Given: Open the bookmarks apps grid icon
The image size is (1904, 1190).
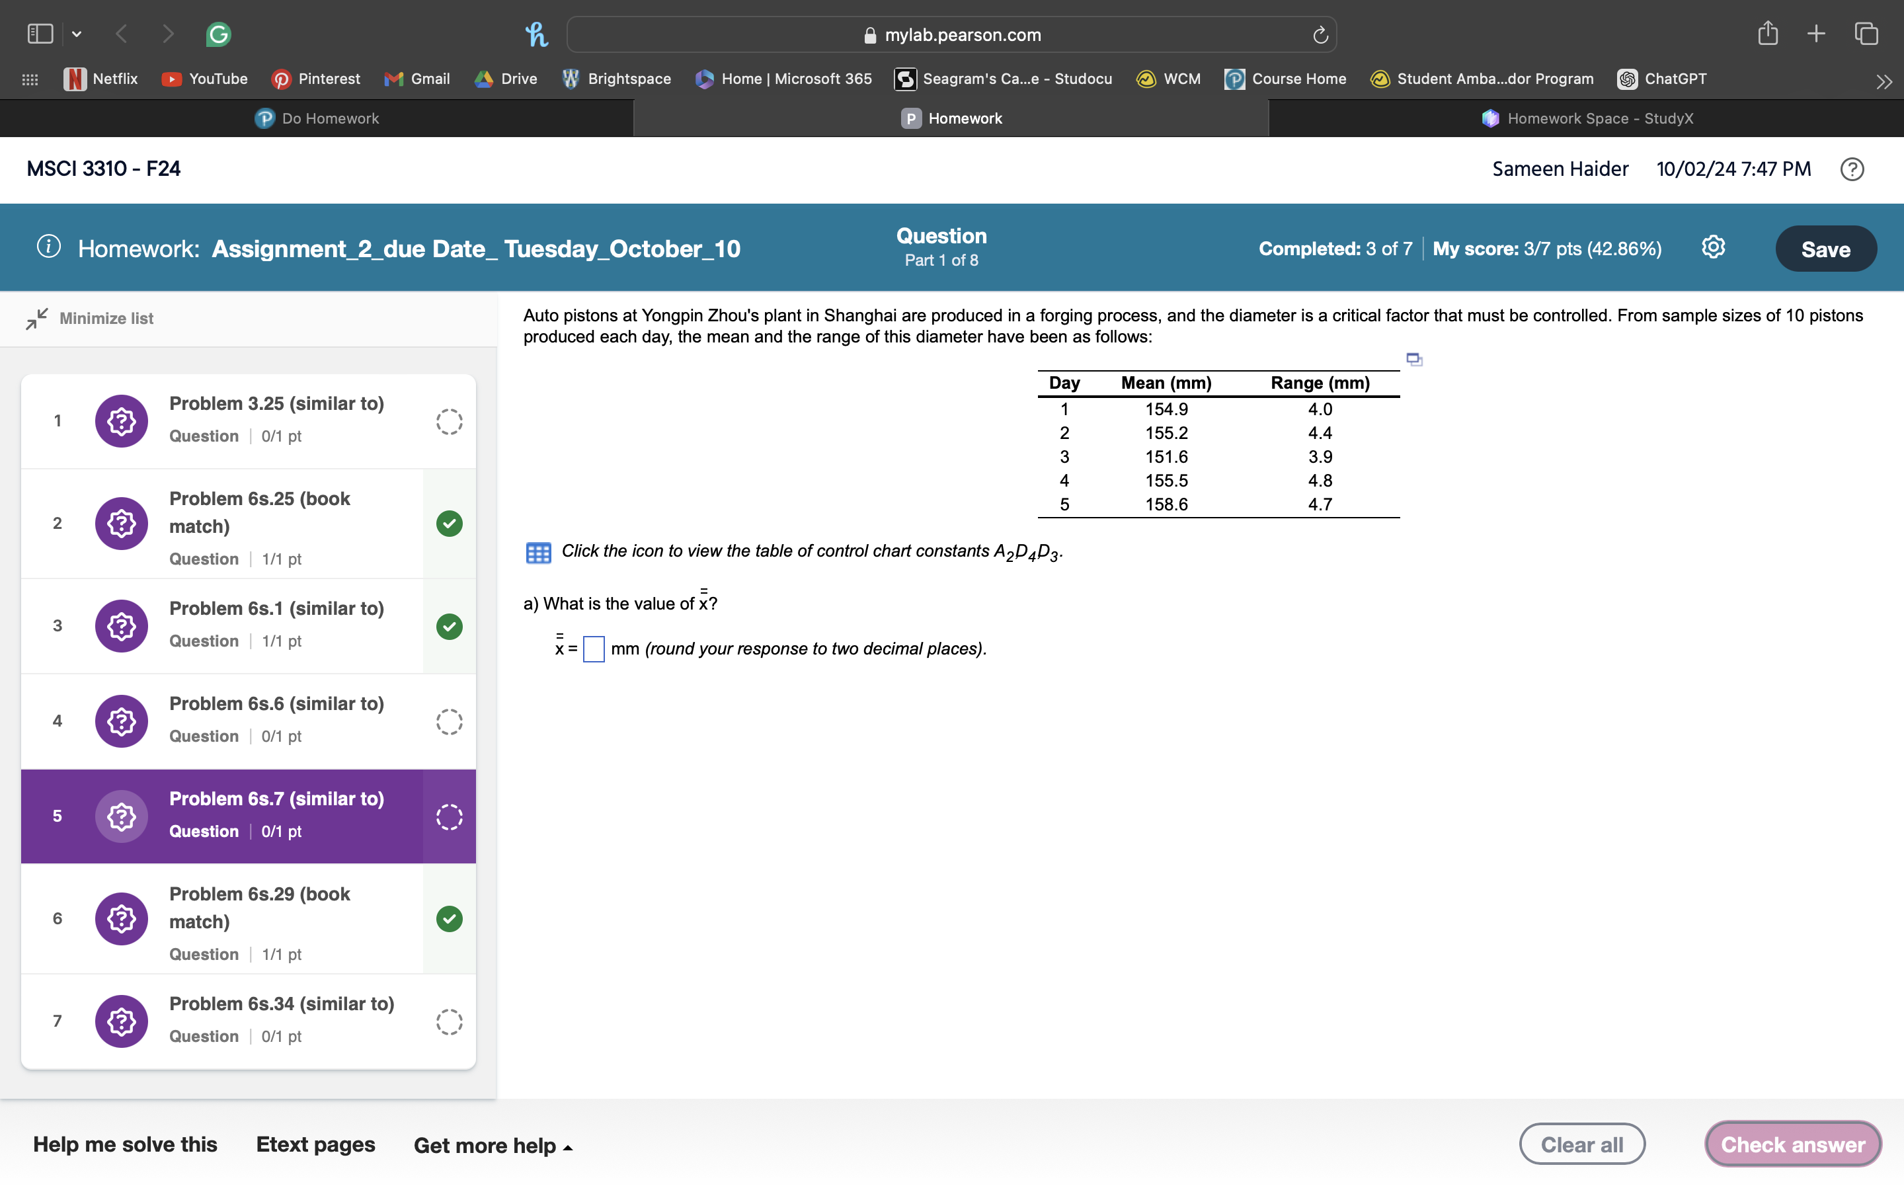Looking at the screenshot, I should click(30, 79).
